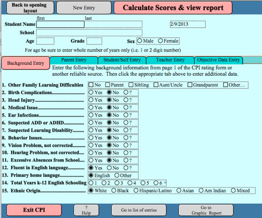Check No for Other Family Learning Difficulties

click(91, 85)
